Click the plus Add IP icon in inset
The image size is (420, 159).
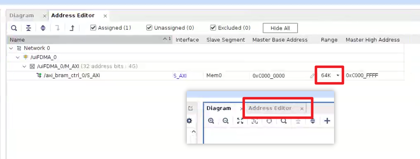tap(327, 121)
